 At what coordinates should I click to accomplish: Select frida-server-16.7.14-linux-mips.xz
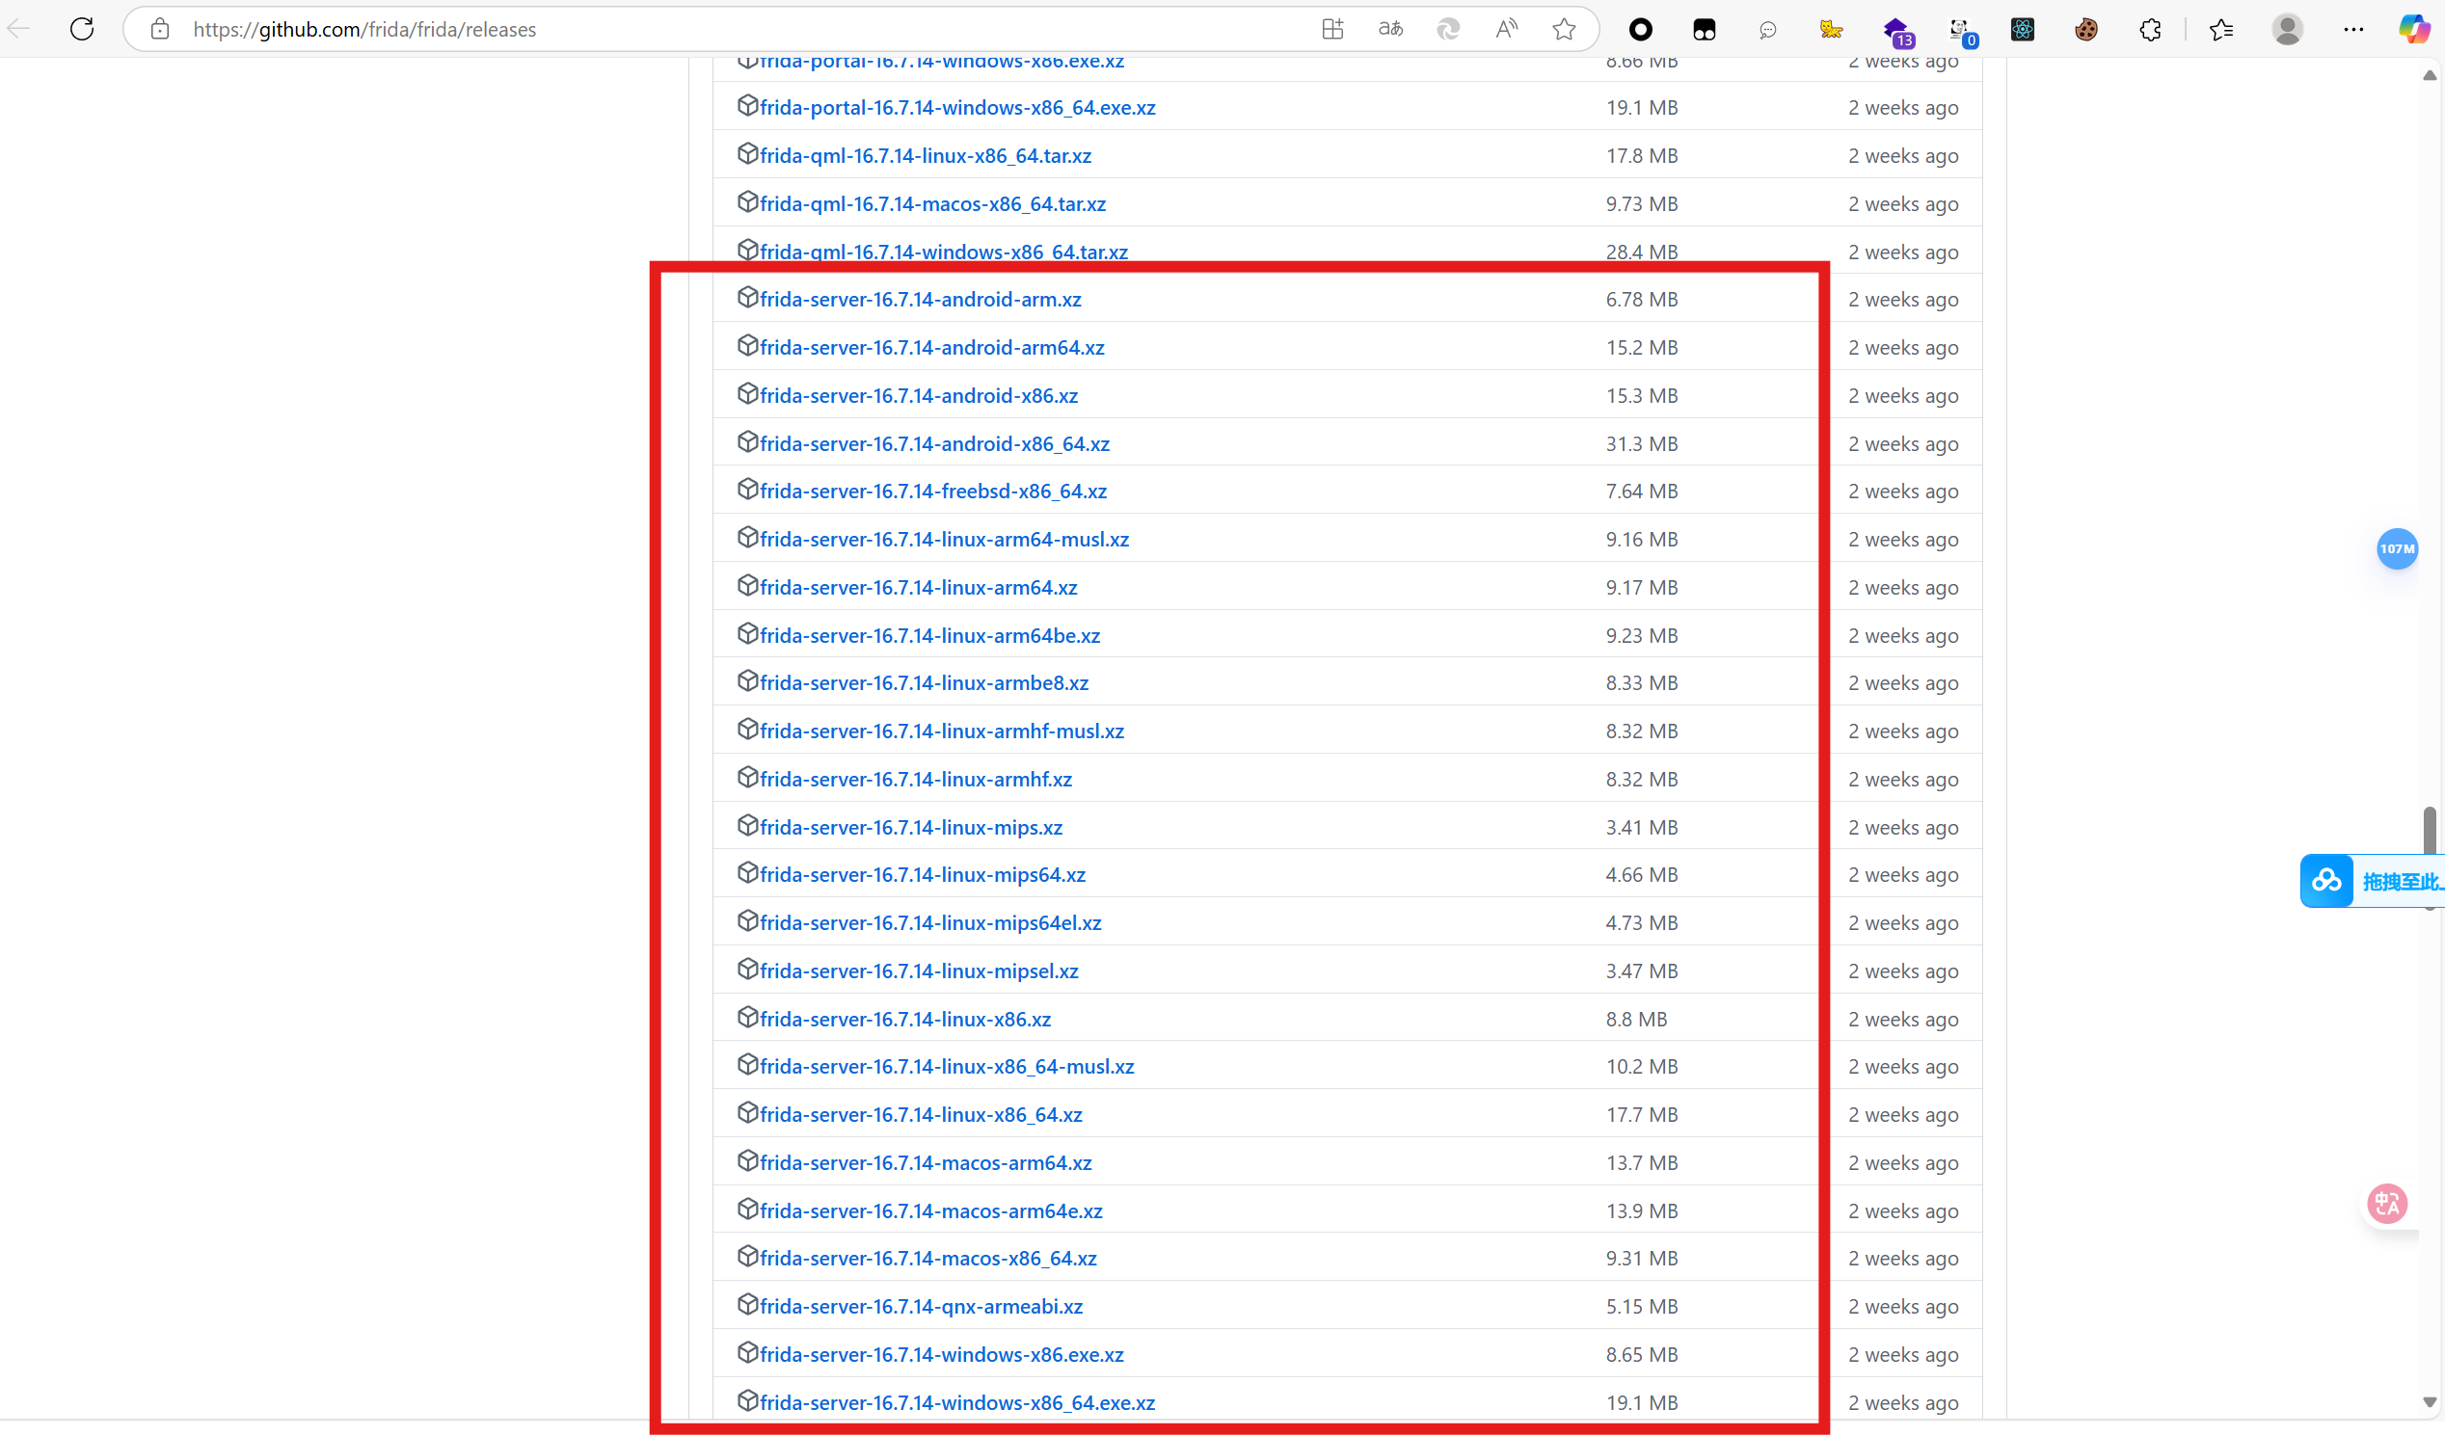(911, 827)
